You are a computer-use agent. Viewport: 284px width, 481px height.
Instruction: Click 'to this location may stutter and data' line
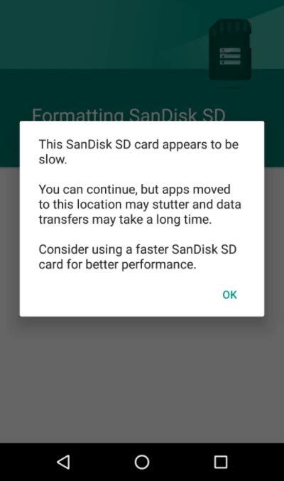(x=140, y=205)
